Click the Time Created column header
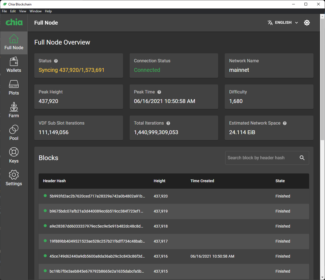The image size is (325, 280). tap(202, 181)
